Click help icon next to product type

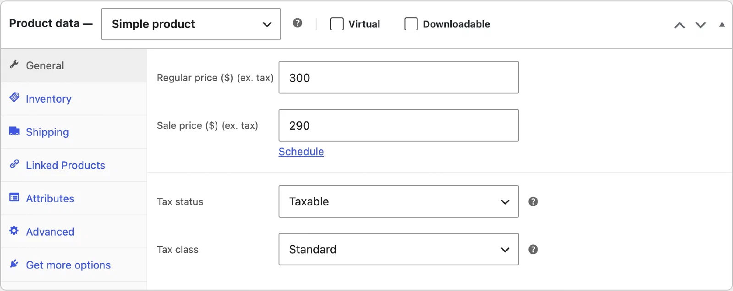coord(297,23)
